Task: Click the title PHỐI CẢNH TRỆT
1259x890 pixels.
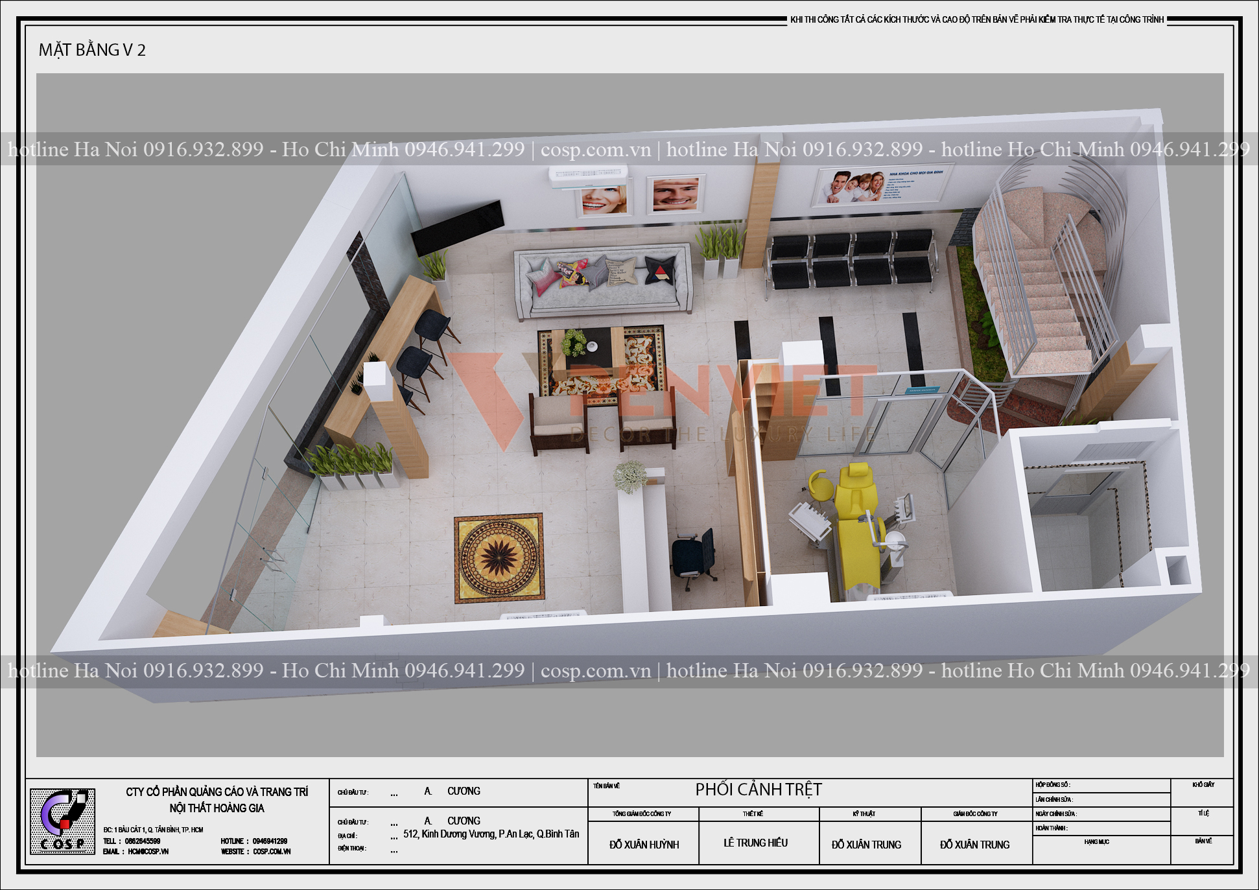Action: point(759,790)
